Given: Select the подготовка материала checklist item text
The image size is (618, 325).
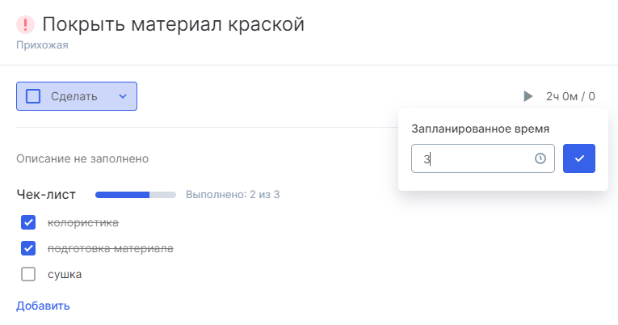Looking at the screenshot, I should [111, 248].
